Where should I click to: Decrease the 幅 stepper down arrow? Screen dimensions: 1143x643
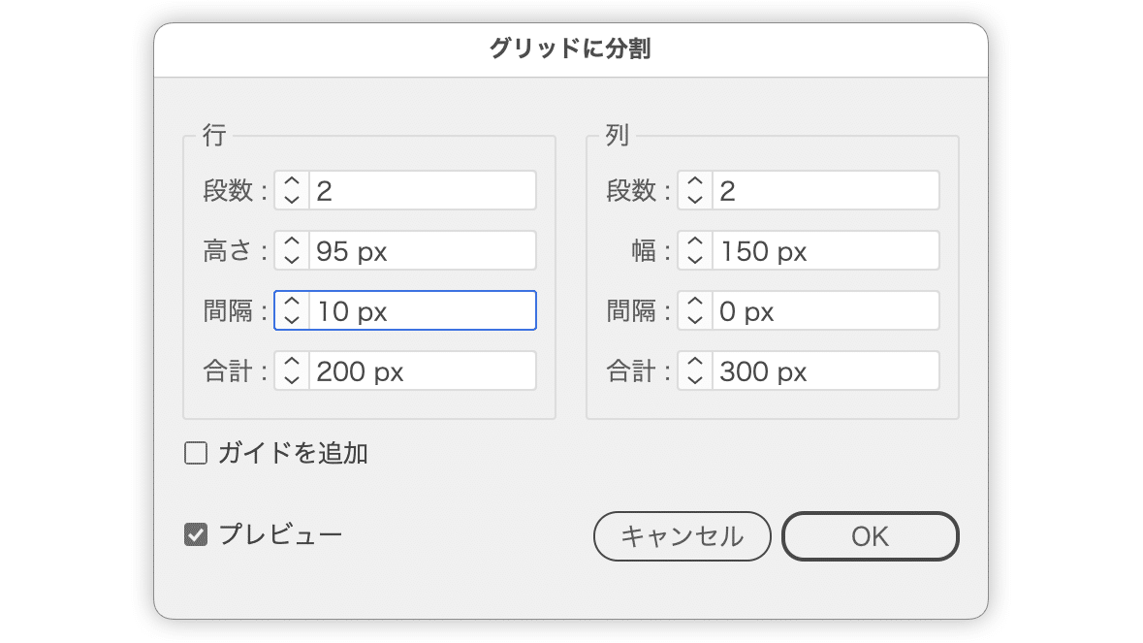coord(695,259)
